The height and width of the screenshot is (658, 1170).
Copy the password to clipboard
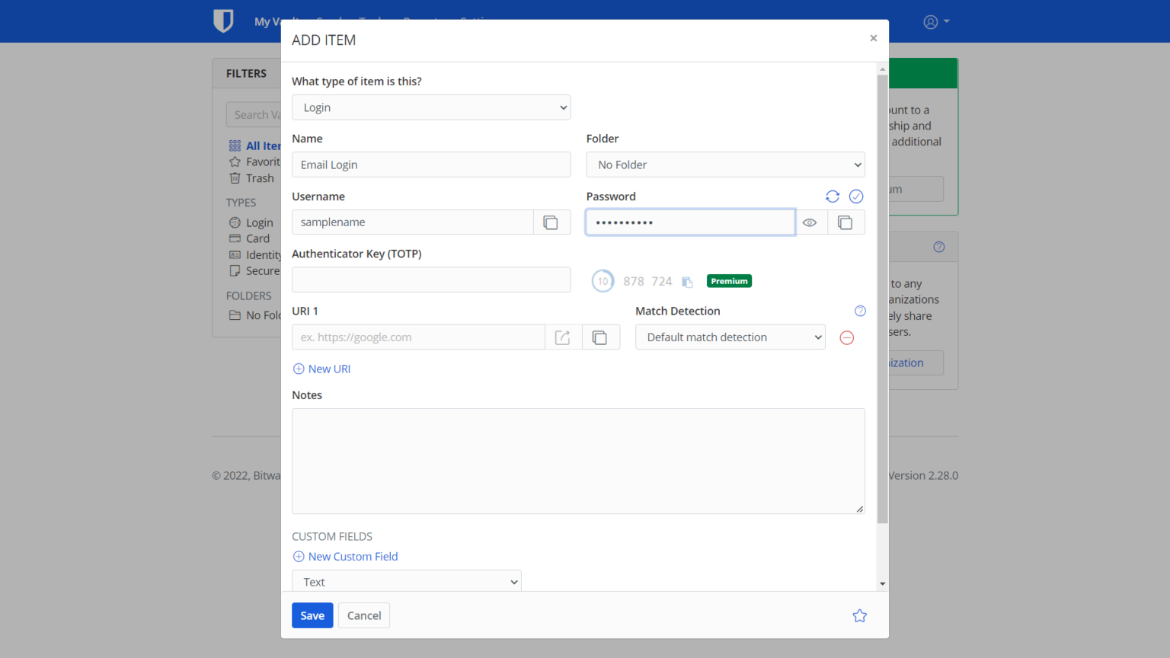[x=845, y=222]
